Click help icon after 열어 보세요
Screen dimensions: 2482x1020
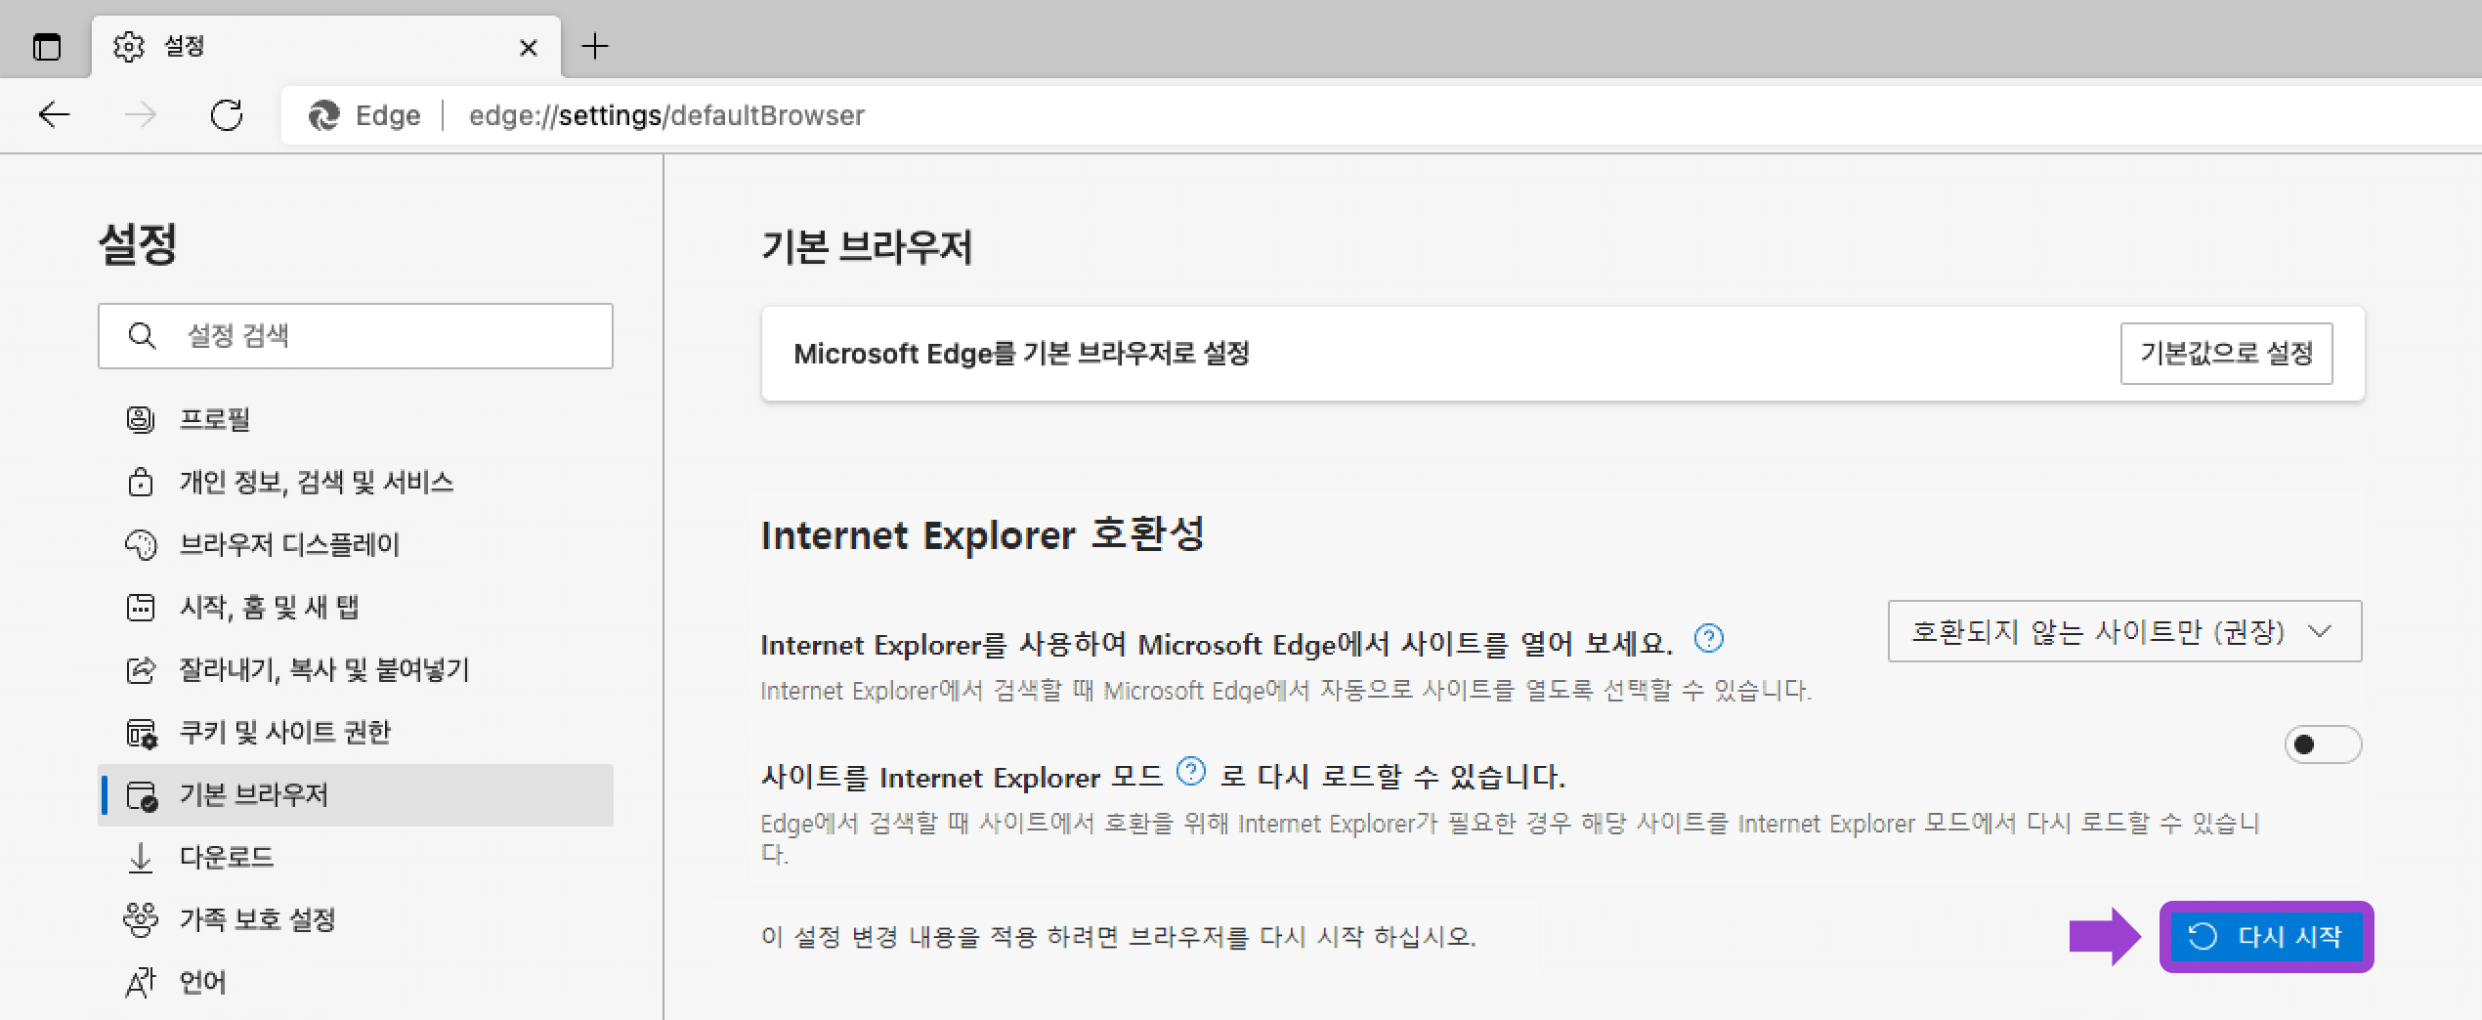1708,638
